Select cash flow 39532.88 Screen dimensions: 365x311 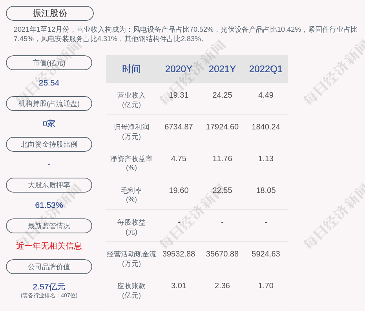tap(179, 254)
